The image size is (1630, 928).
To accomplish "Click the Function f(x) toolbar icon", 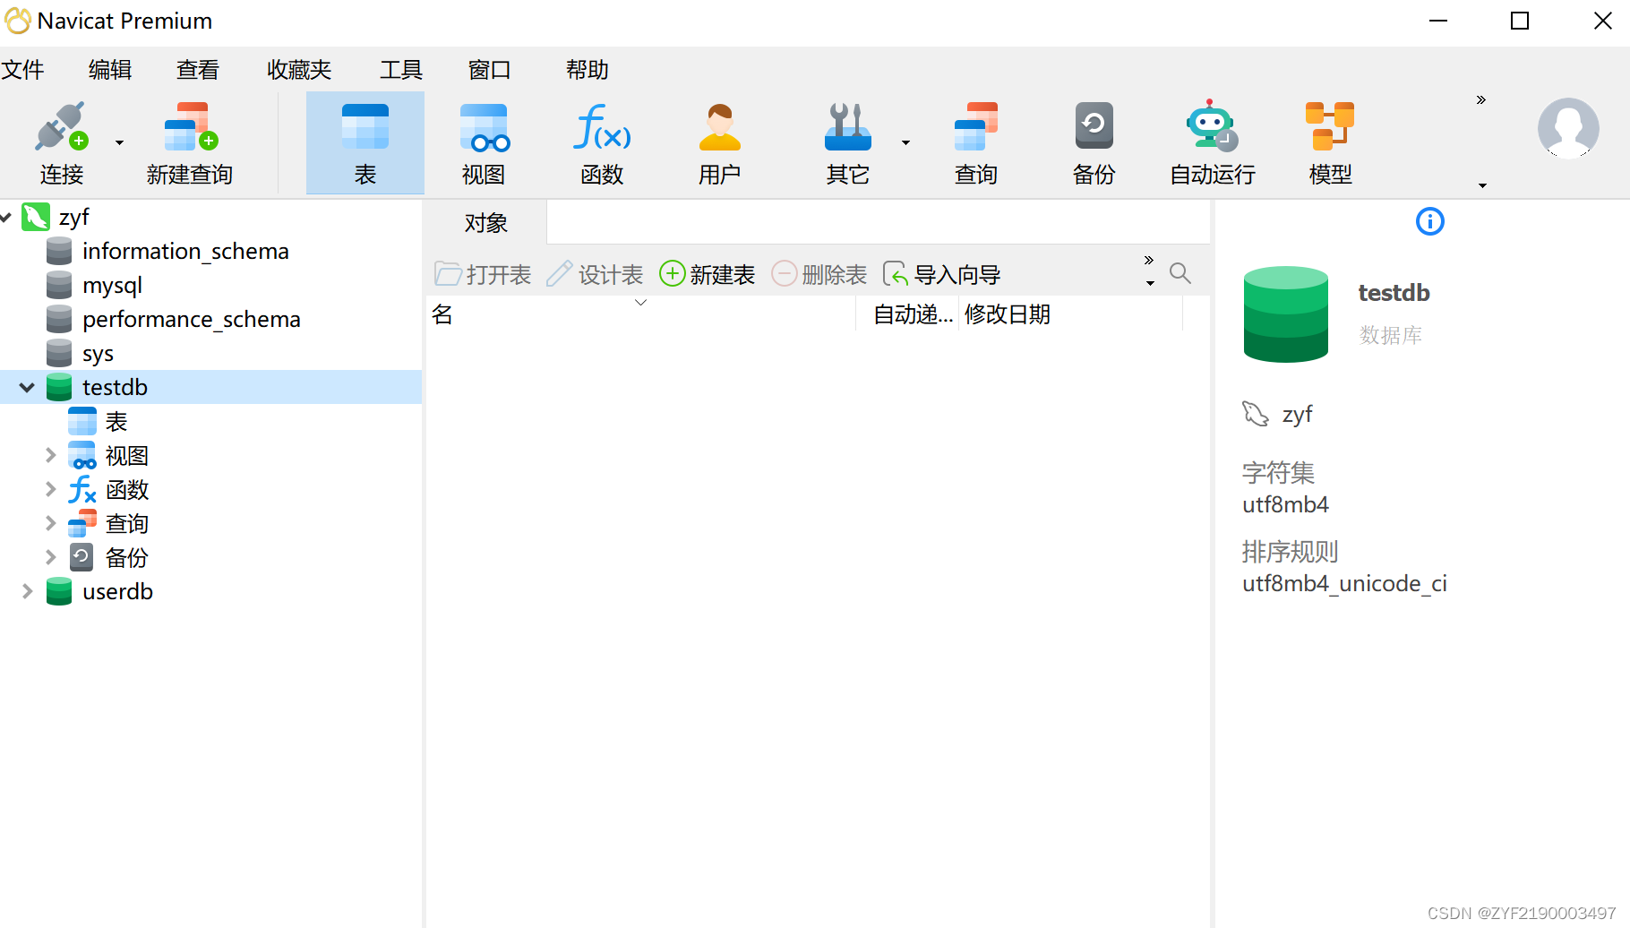I will pyautogui.click(x=602, y=126).
